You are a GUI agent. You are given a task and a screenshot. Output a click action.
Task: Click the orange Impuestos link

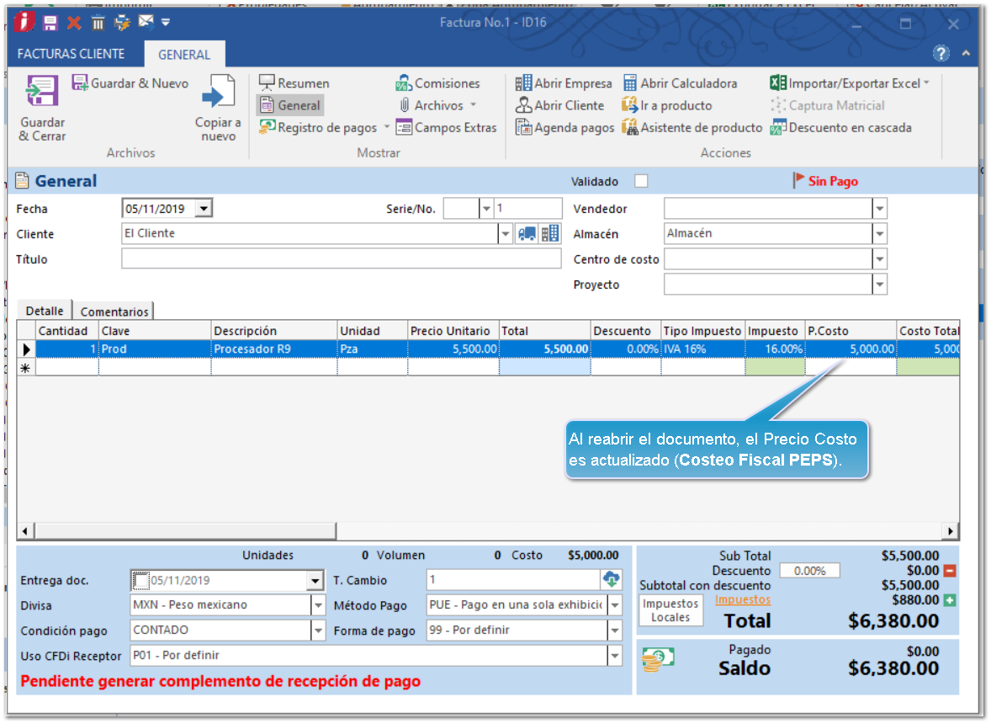tap(742, 600)
